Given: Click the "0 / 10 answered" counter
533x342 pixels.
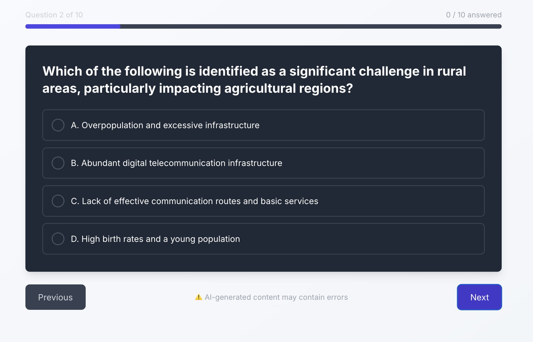Looking at the screenshot, I should [x=474, y=15].
